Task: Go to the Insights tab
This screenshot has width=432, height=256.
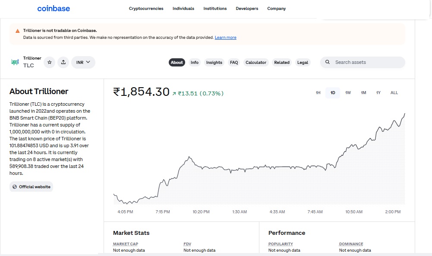Action: (x=214, y=63)
